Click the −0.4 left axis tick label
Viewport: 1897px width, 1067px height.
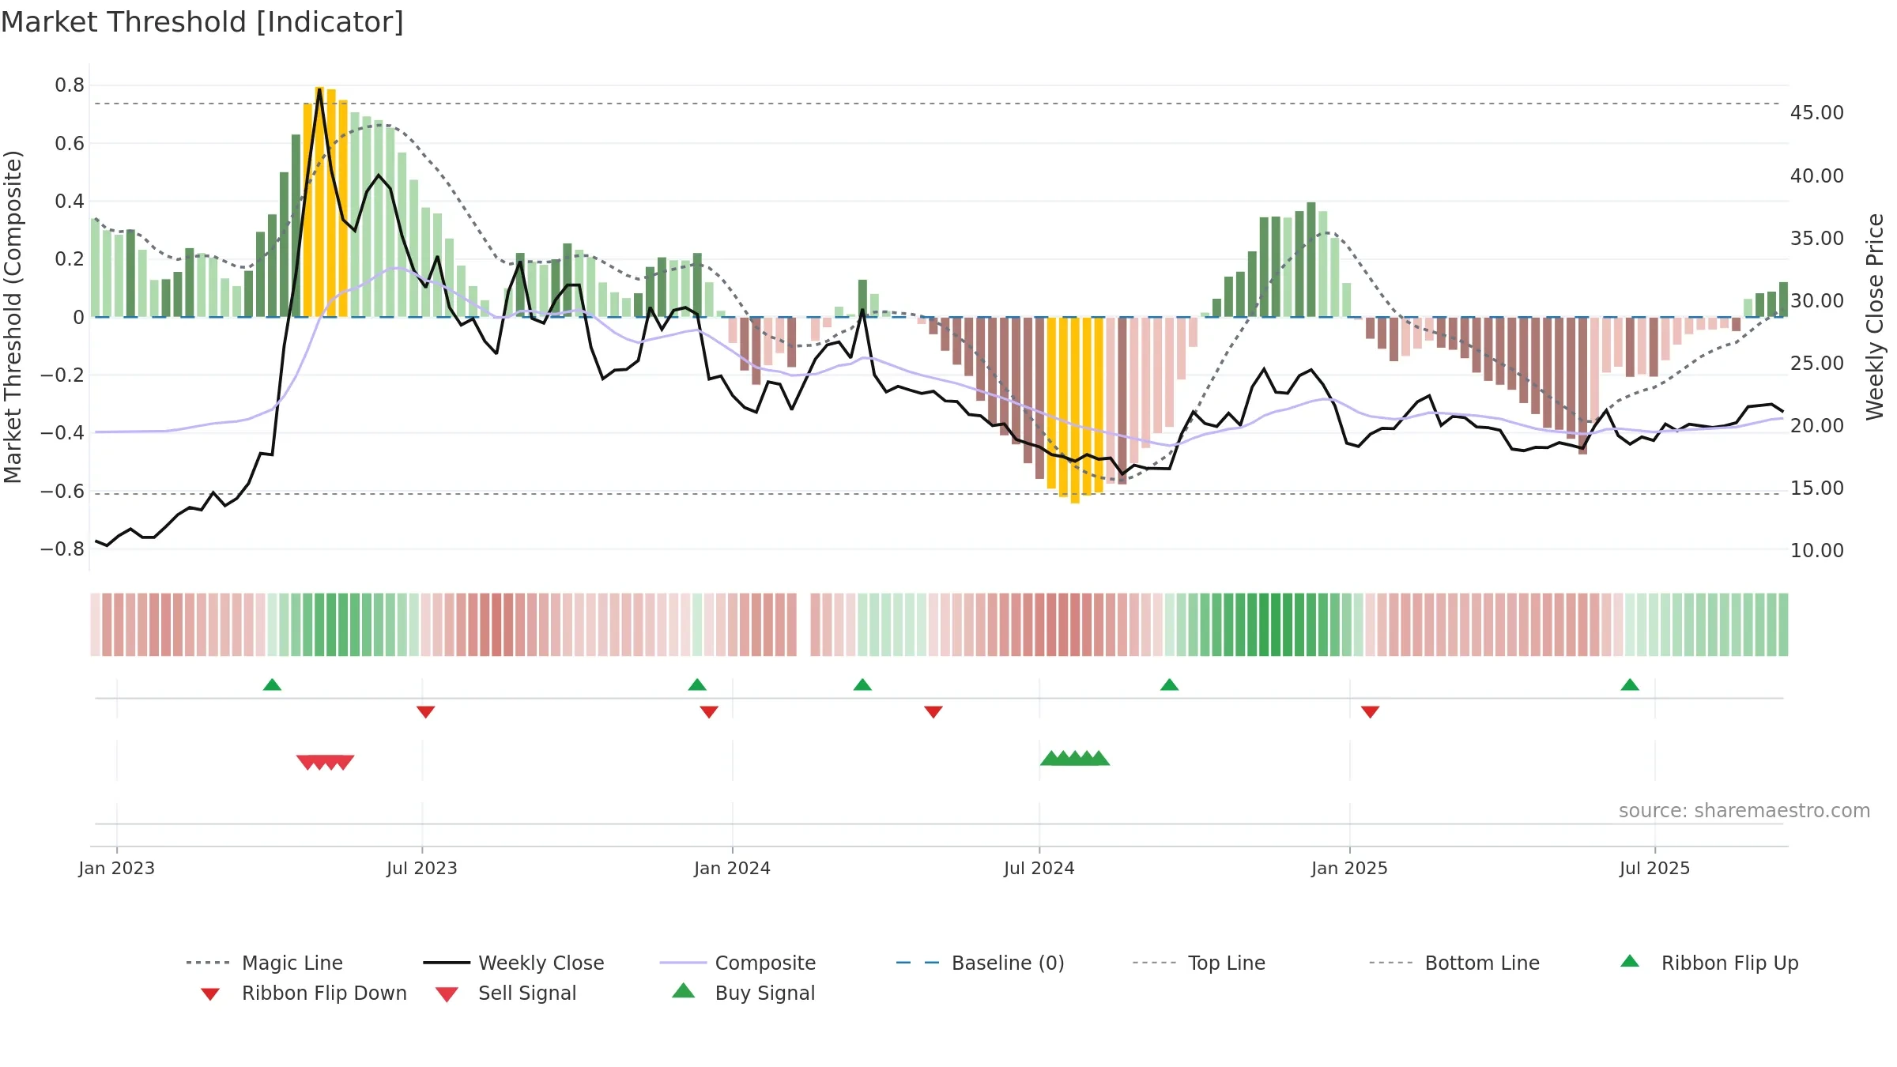pyautogui.click(x=62, y=433)
